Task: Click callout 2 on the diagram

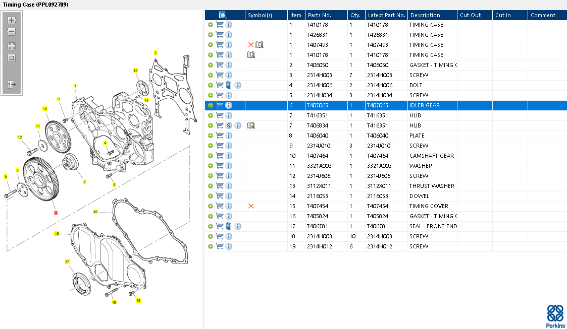Action: [x=156, y=53]
